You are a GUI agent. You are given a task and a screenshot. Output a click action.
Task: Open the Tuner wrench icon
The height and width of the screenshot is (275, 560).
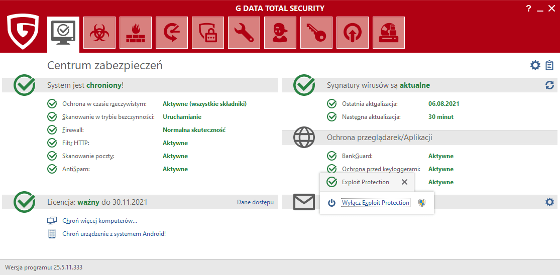coord(244,33)
